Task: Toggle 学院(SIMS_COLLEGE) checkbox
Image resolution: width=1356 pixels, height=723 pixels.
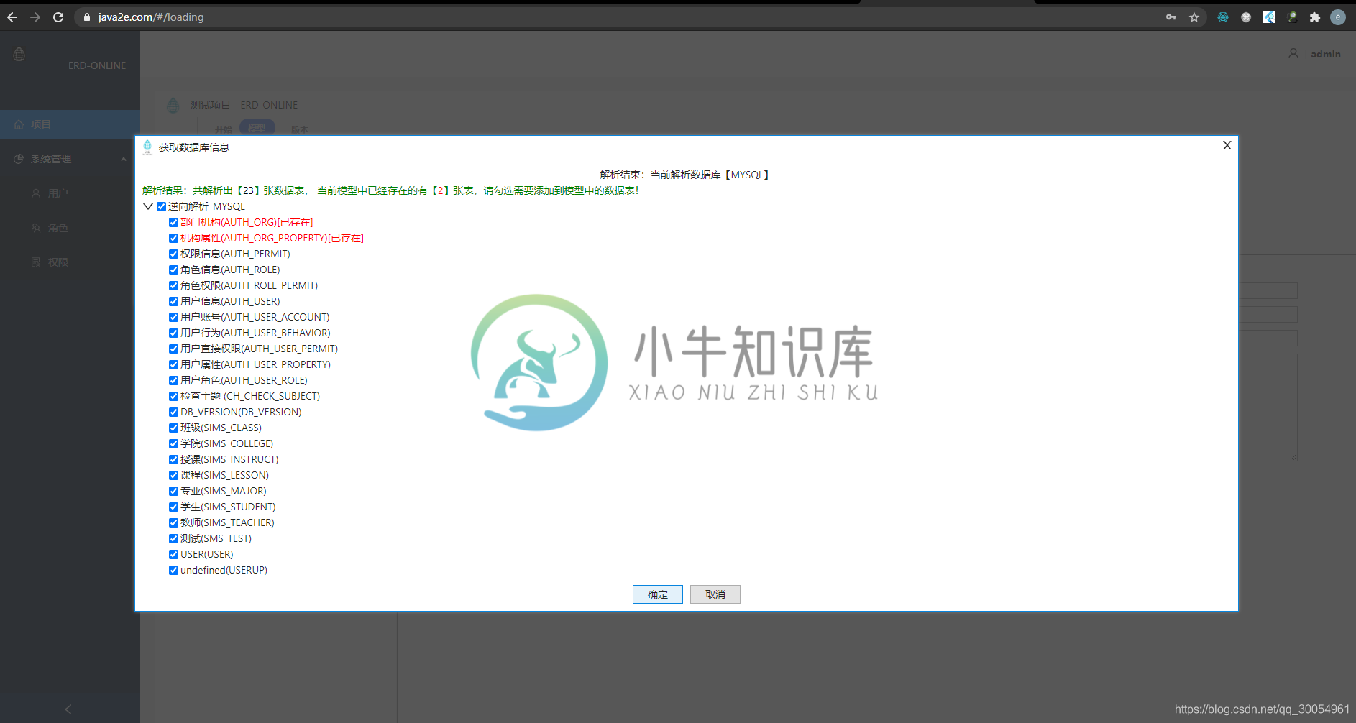Action: coord(173,443)
